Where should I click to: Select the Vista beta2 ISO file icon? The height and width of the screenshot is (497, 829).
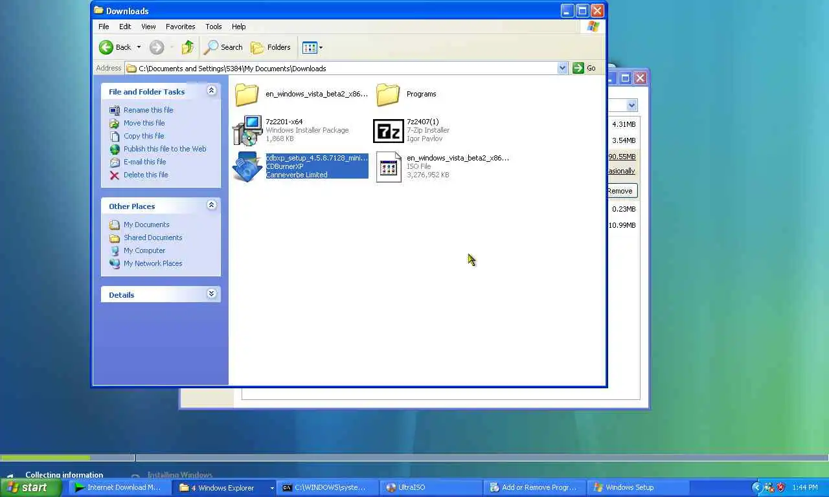coord(389,167)
